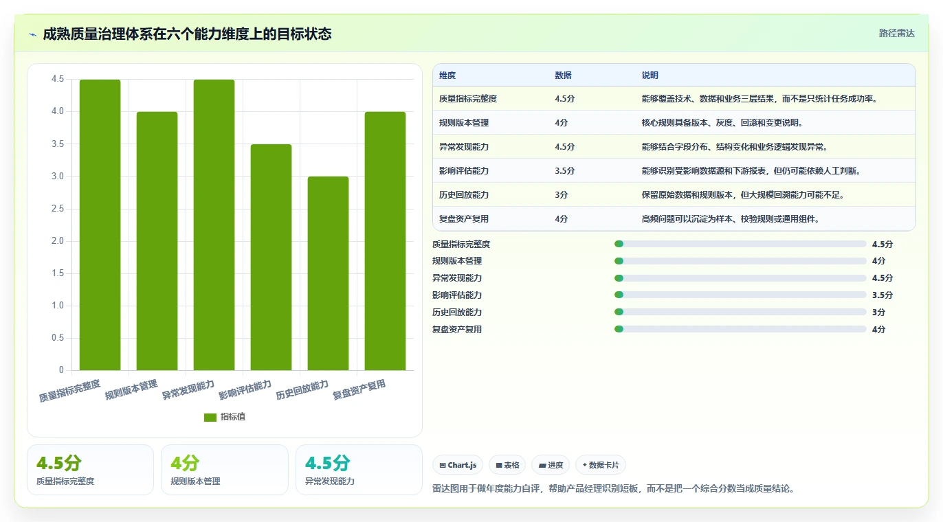Click the 历史回放能力 progress bar
Viewport: 943px width, 522px height.
pos(740,312)
